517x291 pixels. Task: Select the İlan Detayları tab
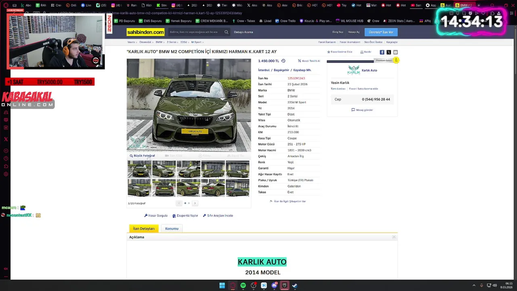144,229
